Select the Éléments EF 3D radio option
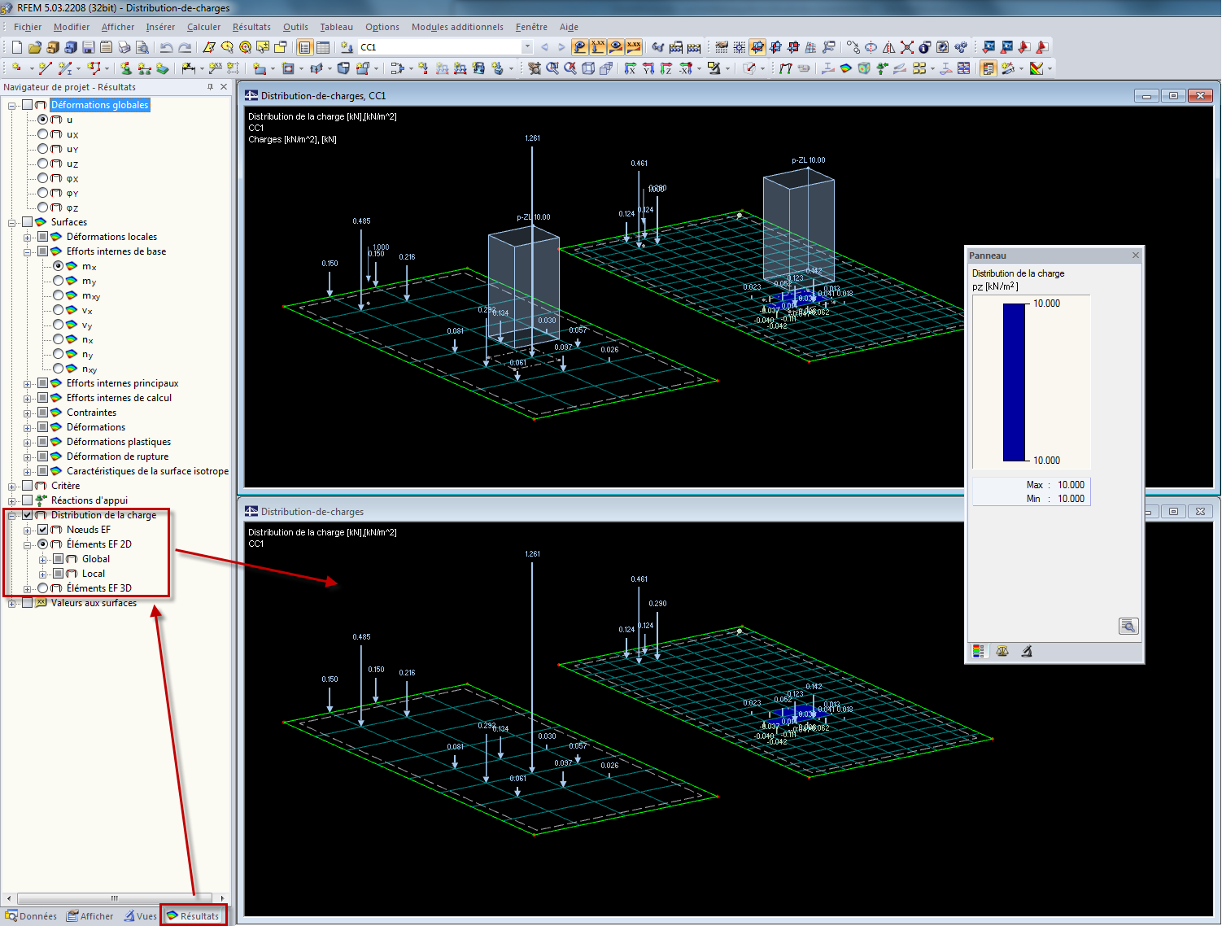This screenshot has height=926, width=1222. (x=43, y=588)
